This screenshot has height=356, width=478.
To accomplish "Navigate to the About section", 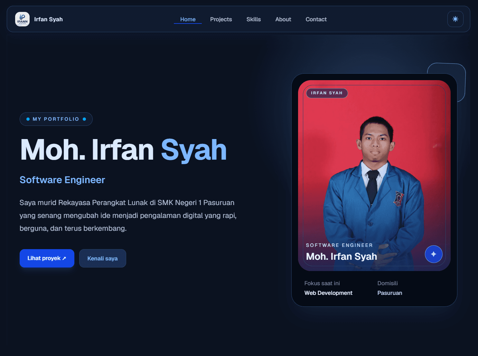I will click(x=283, y=19).
